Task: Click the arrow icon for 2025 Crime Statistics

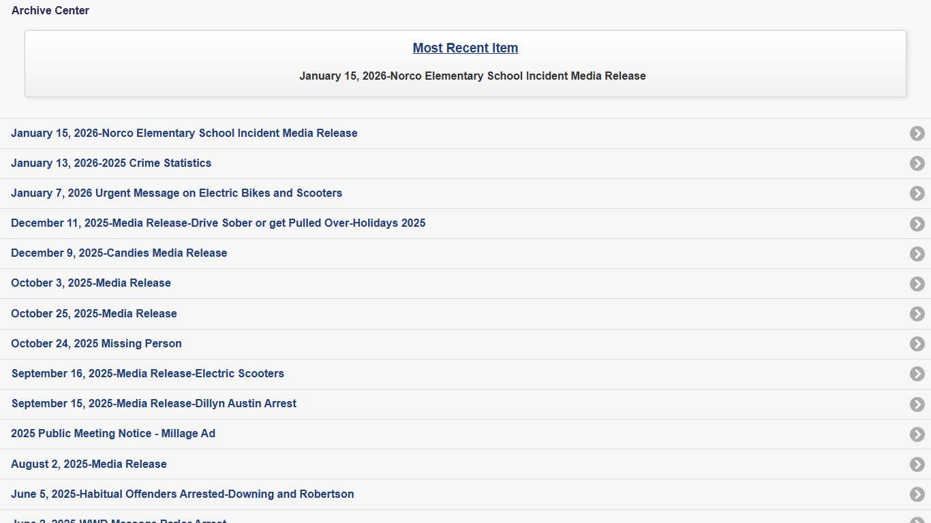Action: point(917,163)
